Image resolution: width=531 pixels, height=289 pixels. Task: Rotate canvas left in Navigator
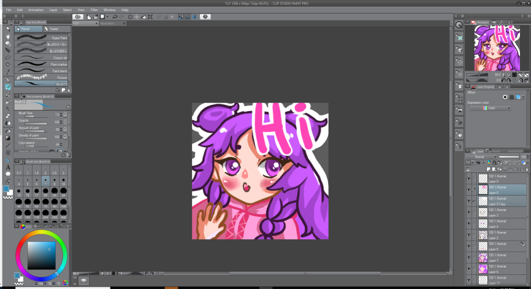point(503,80)
